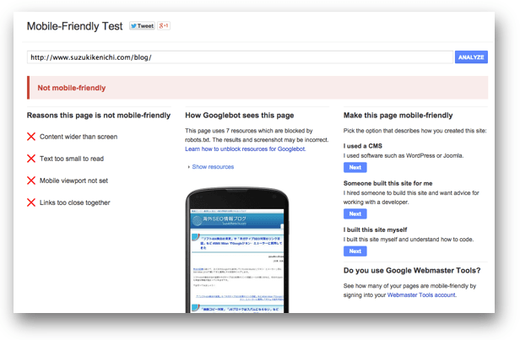
Task: Click the ANALYZE button
Action: click(471, 57)
